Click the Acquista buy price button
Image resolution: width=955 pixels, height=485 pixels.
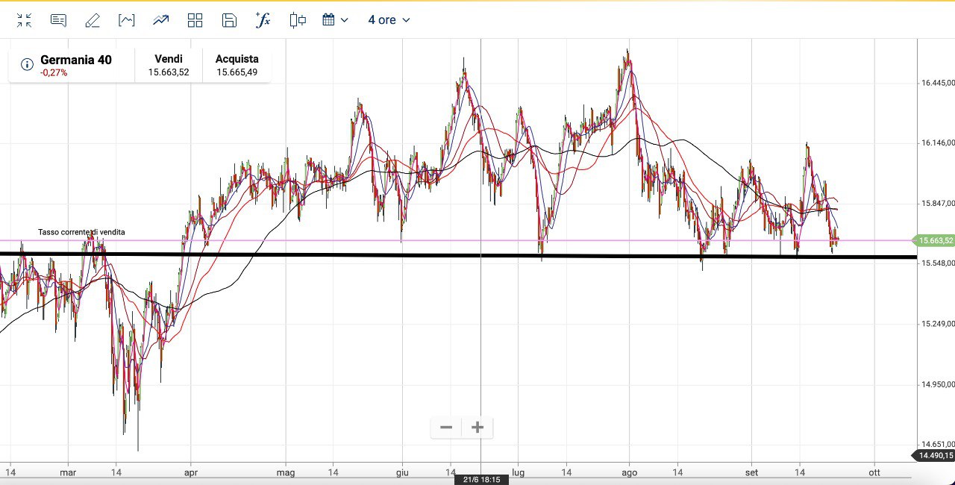pos(237,66)
